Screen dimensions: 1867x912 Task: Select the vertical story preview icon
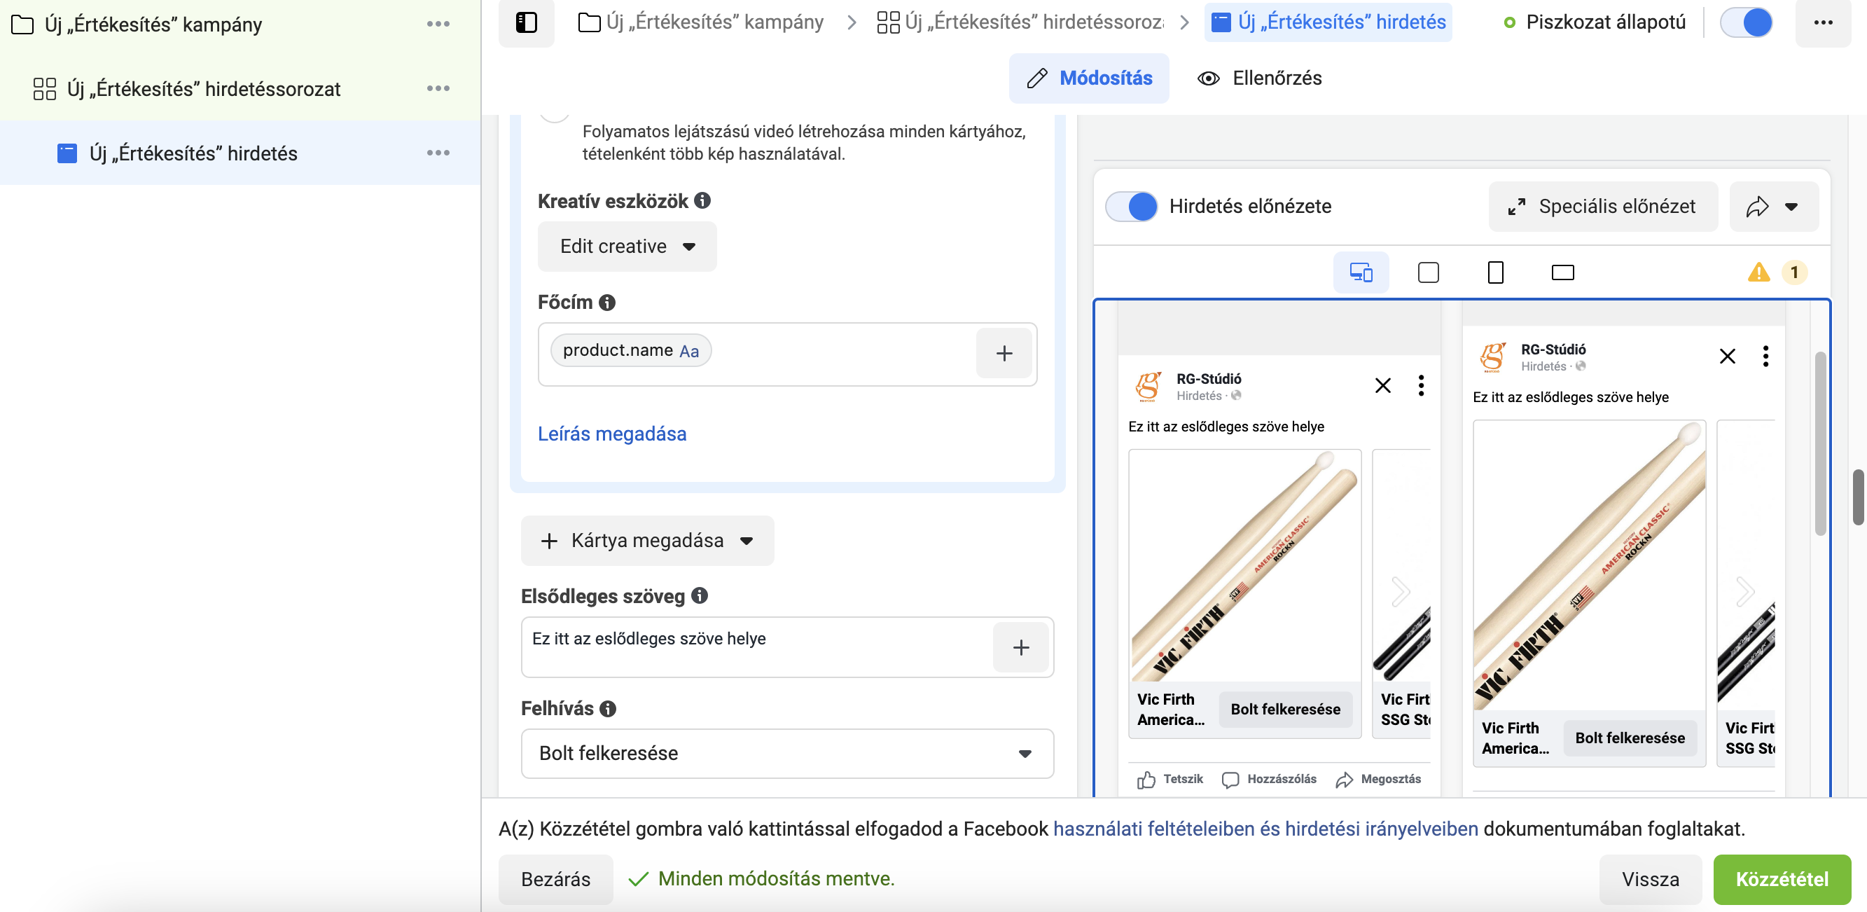point(1495,272)
